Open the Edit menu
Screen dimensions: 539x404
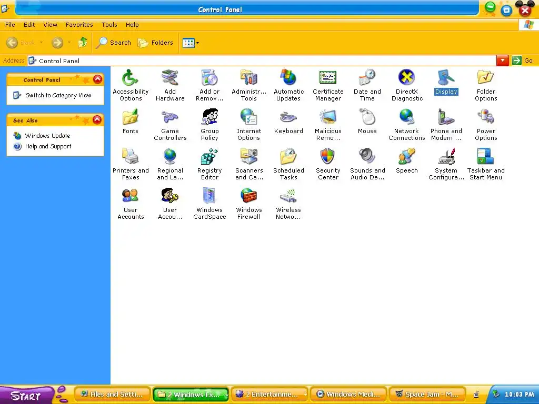[29, 25]
